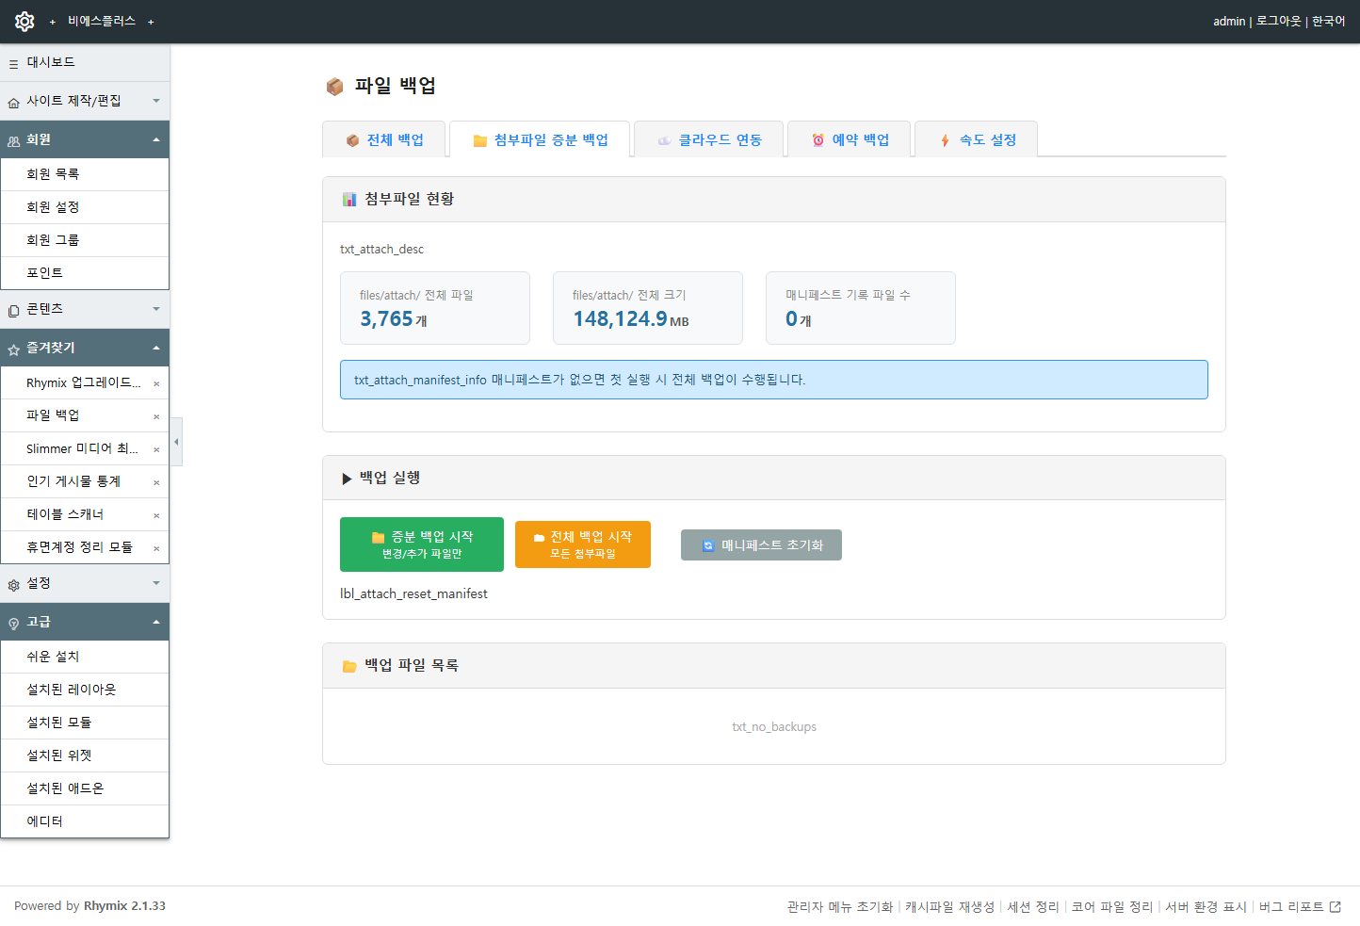Click the 3,765 개 total files value
1360x926 pixels.
pos(394,319)
